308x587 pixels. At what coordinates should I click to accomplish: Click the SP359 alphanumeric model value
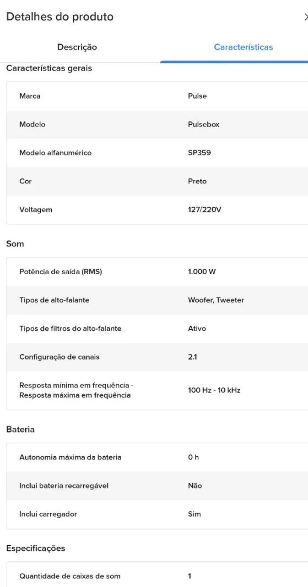point(200,153)
